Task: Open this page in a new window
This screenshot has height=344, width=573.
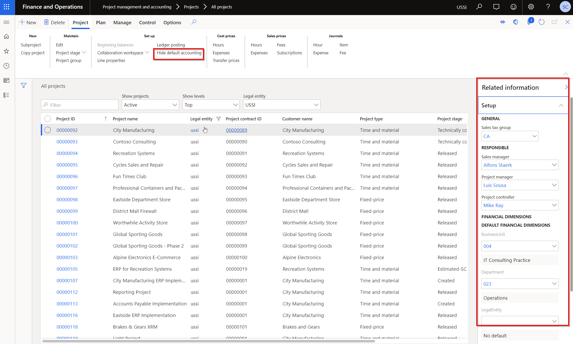Action: point(554,22)
